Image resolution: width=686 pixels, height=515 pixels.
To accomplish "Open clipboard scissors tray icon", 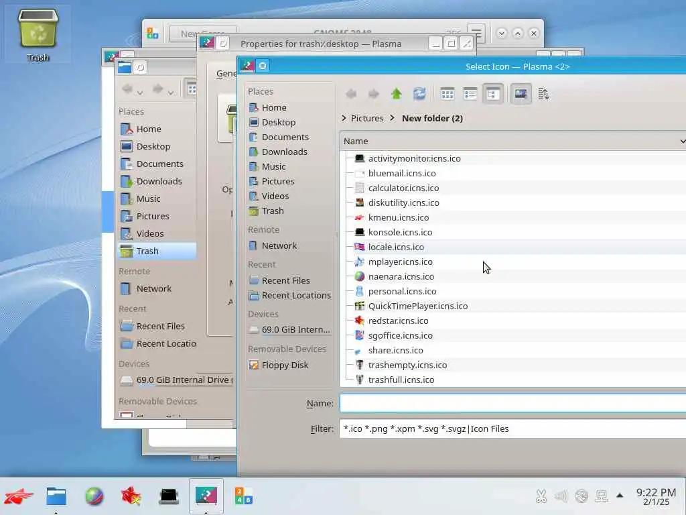I will pos(541,496).
